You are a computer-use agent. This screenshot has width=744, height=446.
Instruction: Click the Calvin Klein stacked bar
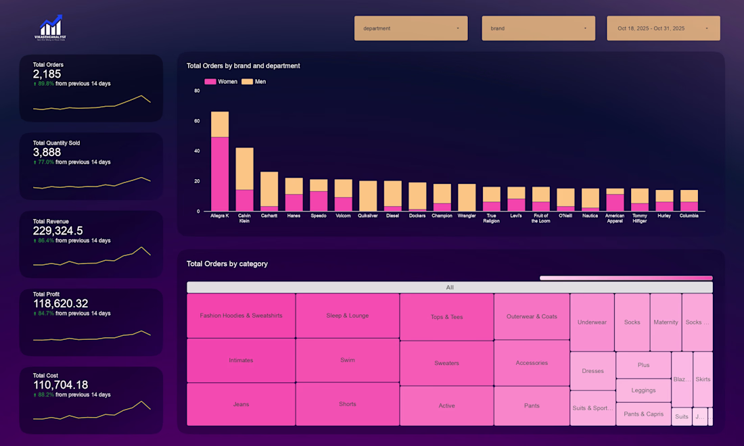click(x=244, y=180)
